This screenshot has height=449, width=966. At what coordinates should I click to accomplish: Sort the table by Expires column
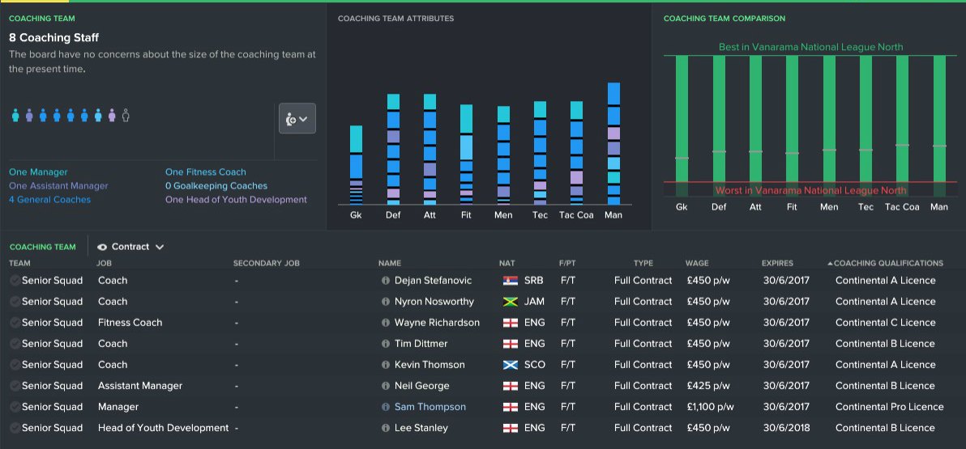pyautogui.click(x=777, y=263)
